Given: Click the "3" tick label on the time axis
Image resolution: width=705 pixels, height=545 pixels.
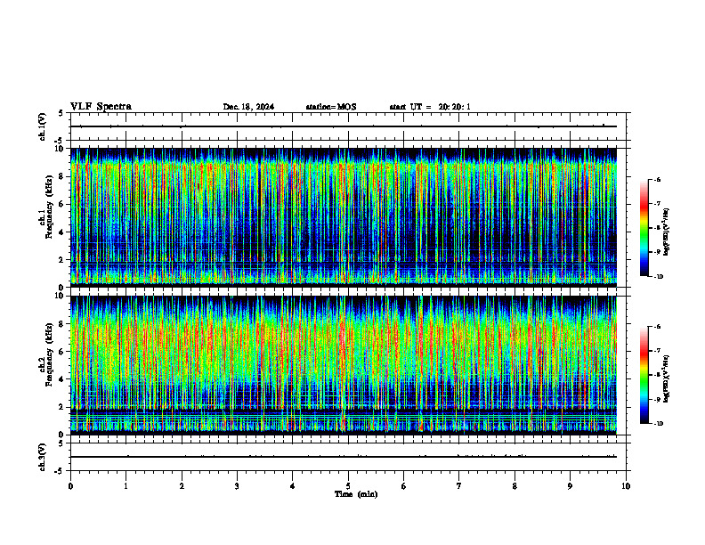Looking at the screenshot, I should [x=237, y=486].
